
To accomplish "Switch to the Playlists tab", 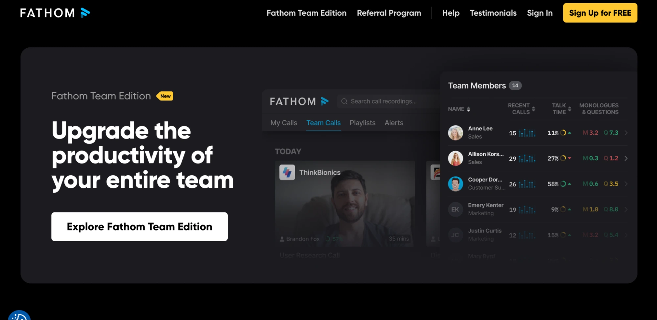I will pos(363,123).
